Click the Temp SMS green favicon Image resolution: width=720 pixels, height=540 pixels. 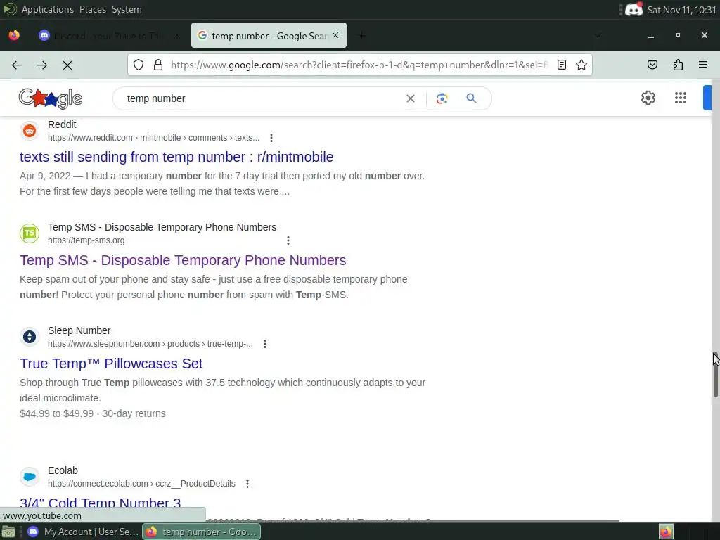point(30,233)
